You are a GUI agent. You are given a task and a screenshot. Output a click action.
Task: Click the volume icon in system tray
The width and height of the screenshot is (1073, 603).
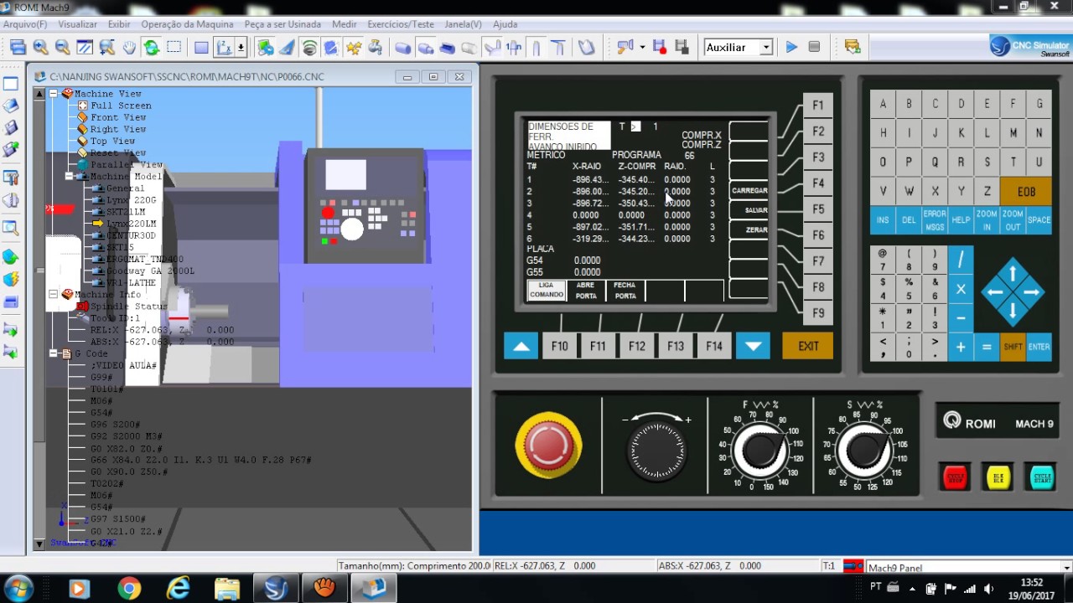(988, 588)
